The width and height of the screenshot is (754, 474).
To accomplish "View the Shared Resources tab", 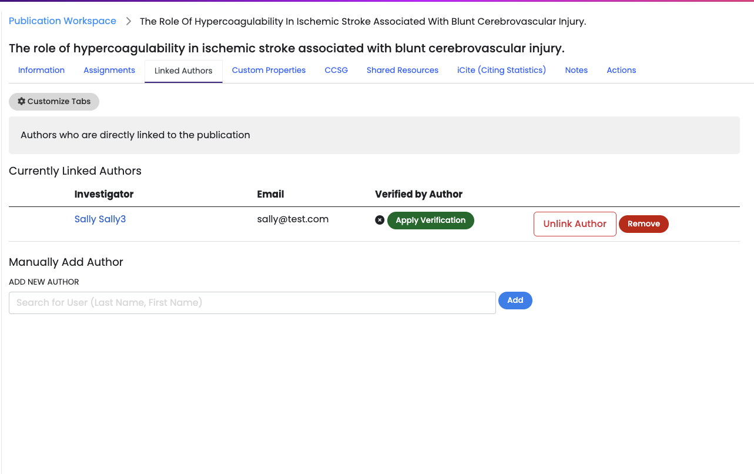I will [403, 70].
